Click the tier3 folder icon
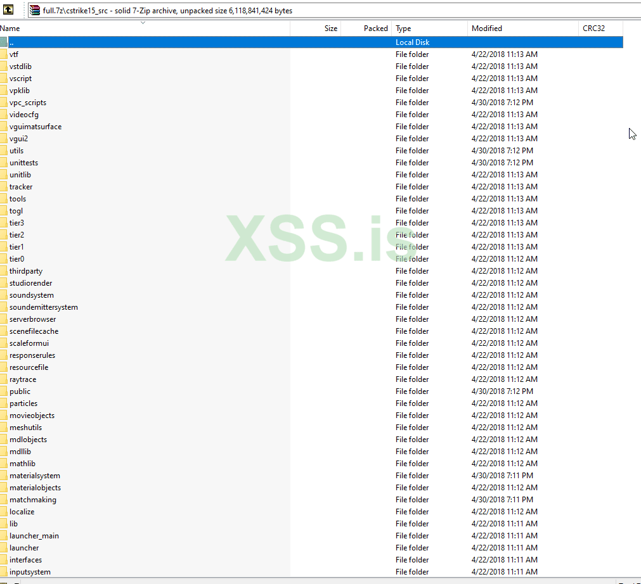Screen dimensions: 641x584 coord(4,223)
